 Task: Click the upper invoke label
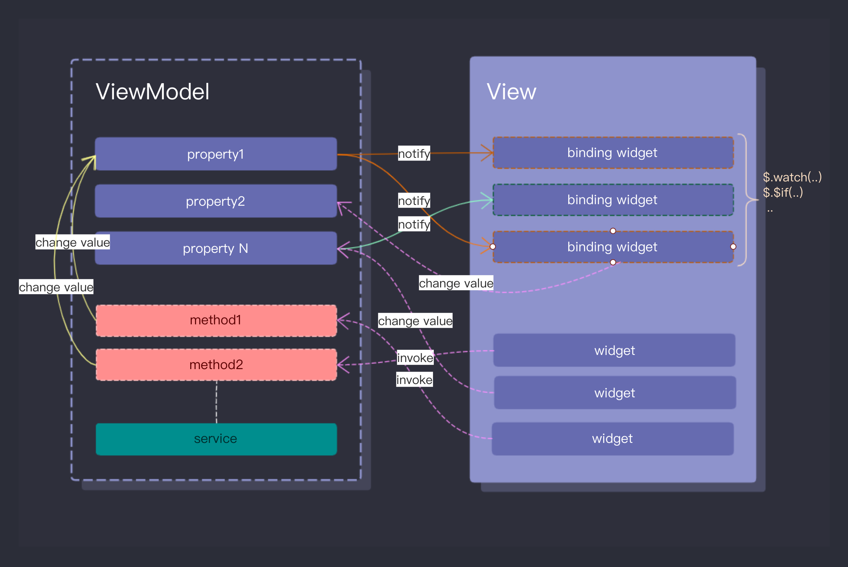click(415, 358)
